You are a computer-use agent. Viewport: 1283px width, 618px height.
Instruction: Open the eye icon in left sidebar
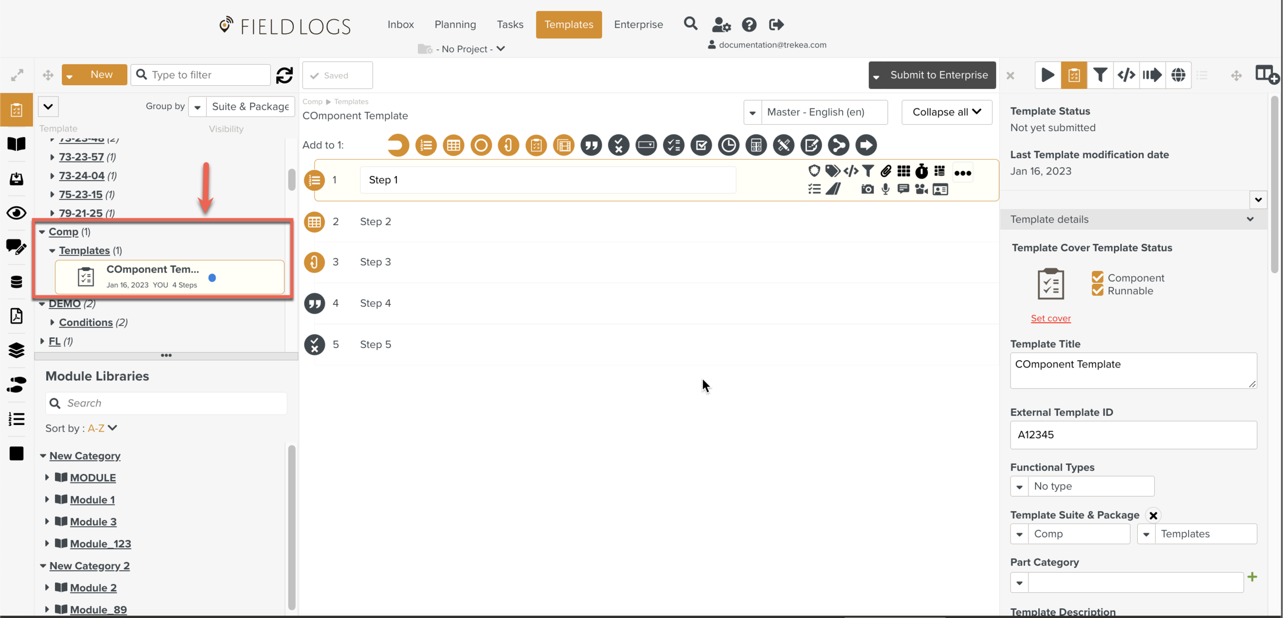[x=16, y=213]
